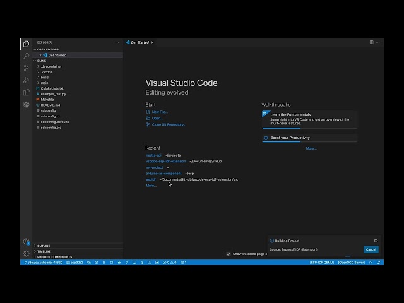Click the feedback icon in status bar
This screenshot has width=404, height=303.
tap(371, 263)
